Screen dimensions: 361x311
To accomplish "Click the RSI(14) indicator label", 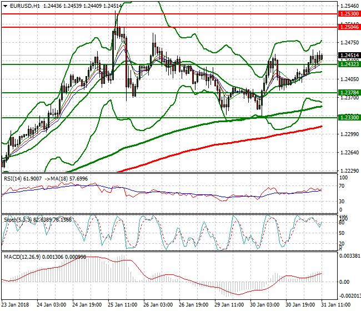I will [14, 178].
